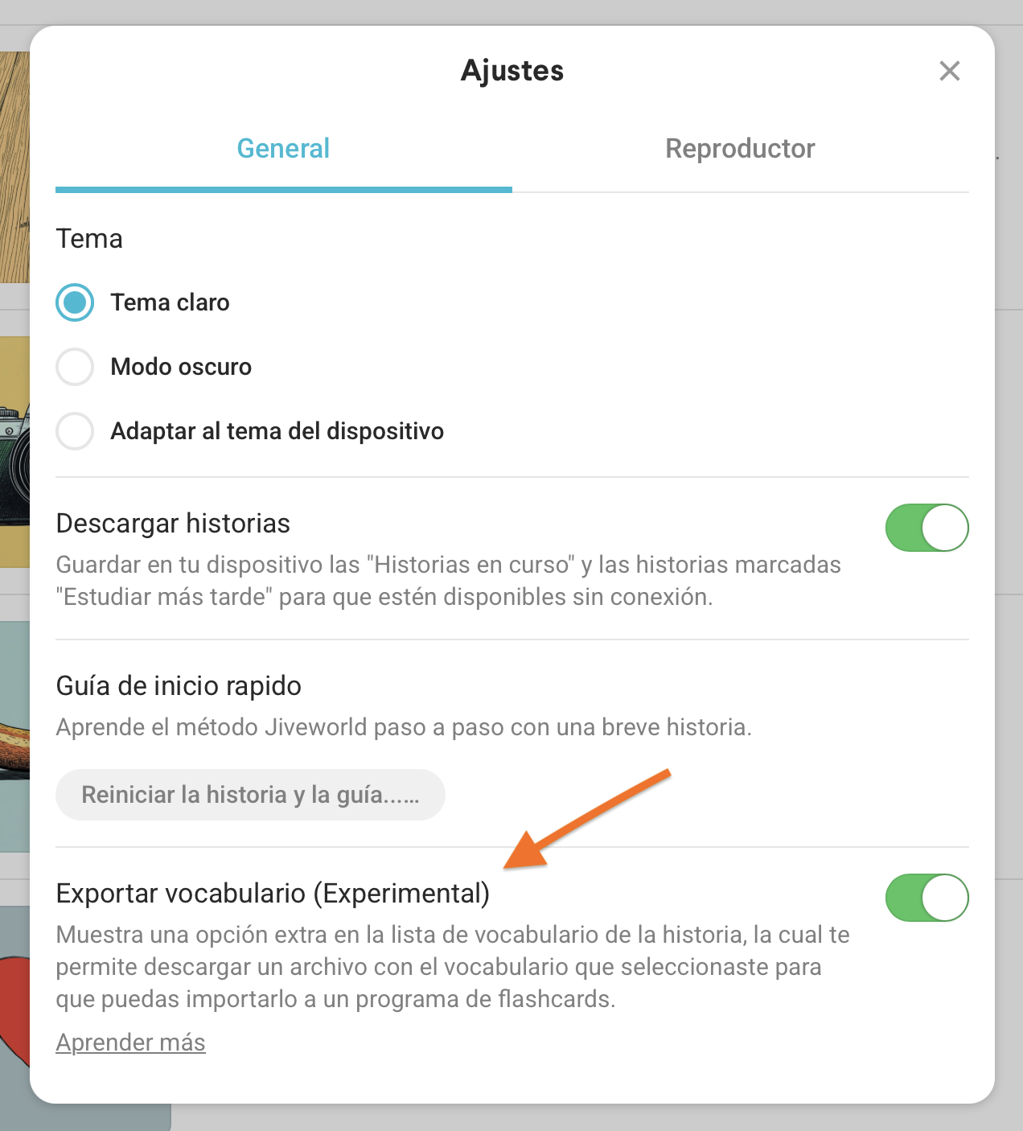Choose the Tema claro radio button
1023x1131 pixels.
tap(75, 302)
